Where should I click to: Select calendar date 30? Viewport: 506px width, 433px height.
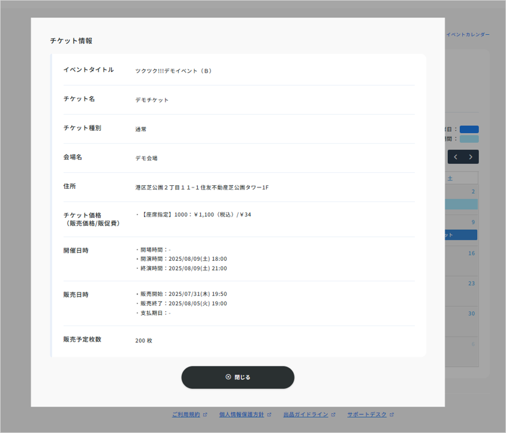pos(471,314)
